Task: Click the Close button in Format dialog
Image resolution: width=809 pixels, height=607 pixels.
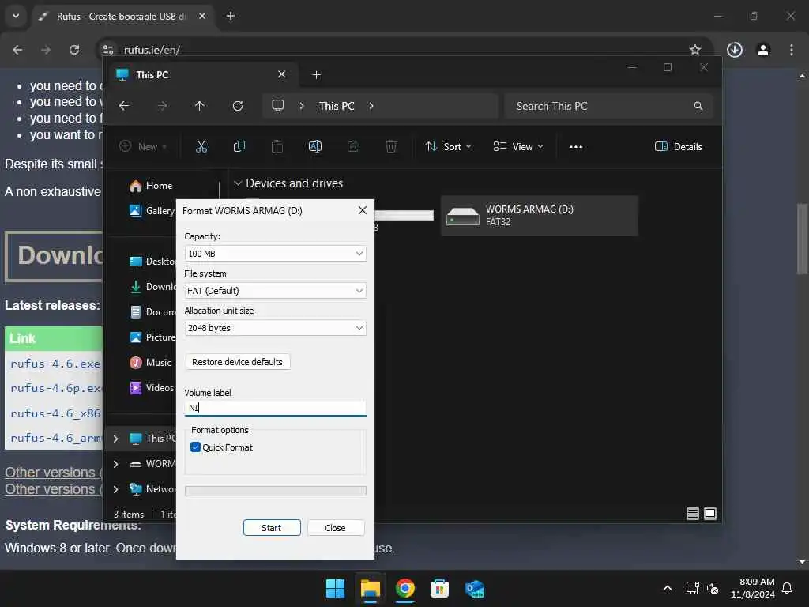Action: click(x=335, y=527)
